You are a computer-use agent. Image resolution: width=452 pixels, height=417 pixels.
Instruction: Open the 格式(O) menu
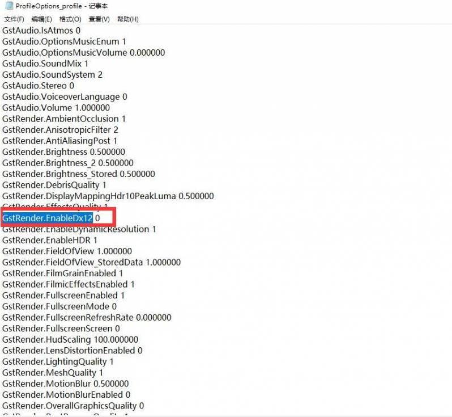click(x=70, y=19)
